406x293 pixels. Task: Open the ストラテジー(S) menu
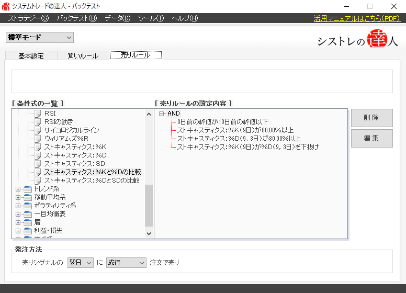tap(28, 18)
